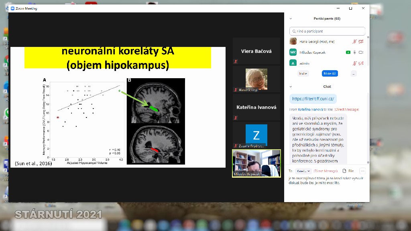Click Miloslav Kopecek's green screen-share icon
Image resolution: width=411 pixels, height=231 pixels.
[x=348, y=52]
